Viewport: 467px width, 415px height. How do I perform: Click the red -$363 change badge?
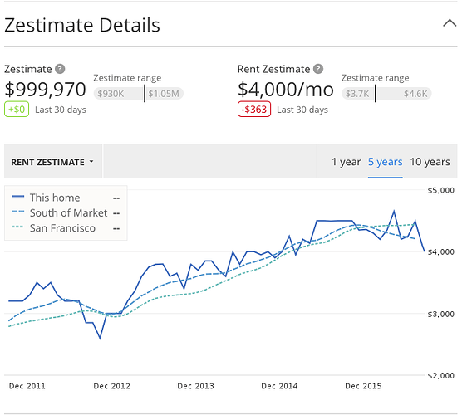point(254,110)
